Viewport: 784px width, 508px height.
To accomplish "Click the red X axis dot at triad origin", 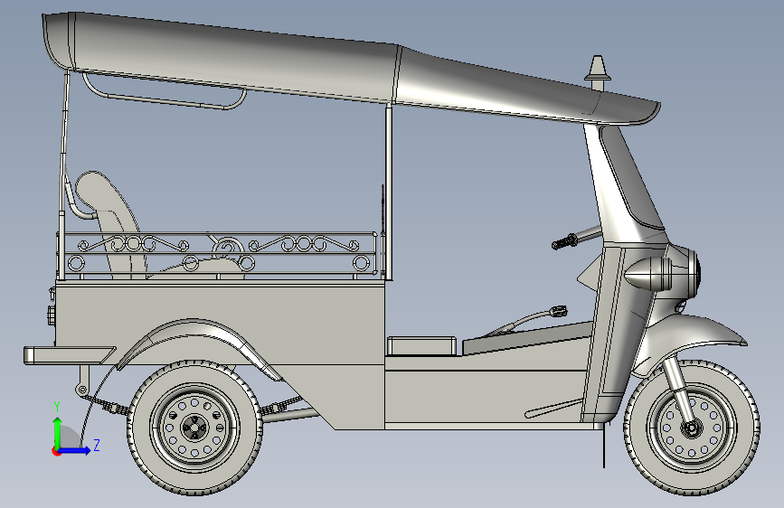I will 56,451.
